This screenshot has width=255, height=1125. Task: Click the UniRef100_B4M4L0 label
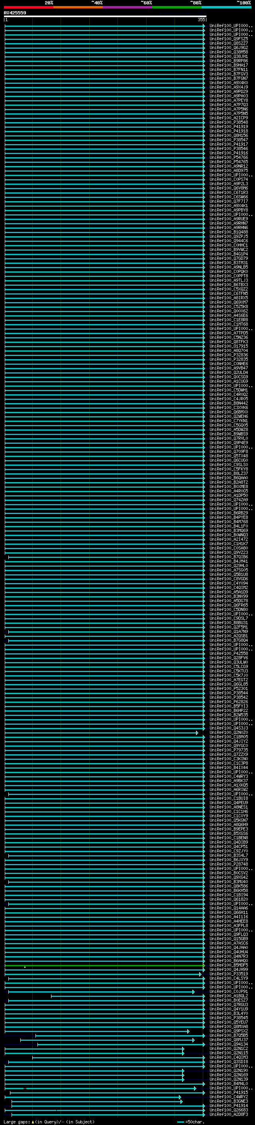click(229, 1083)
